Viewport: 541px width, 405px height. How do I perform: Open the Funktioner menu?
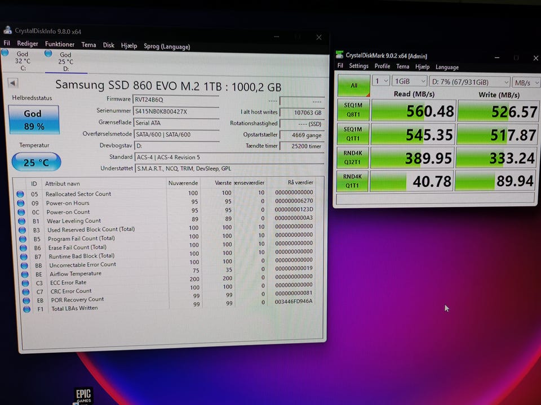click(x=60, y=44)
